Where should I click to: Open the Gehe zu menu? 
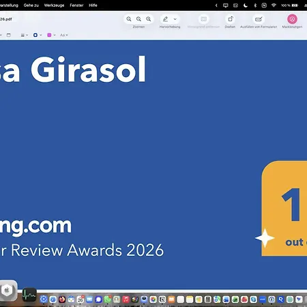coord(31,5)
